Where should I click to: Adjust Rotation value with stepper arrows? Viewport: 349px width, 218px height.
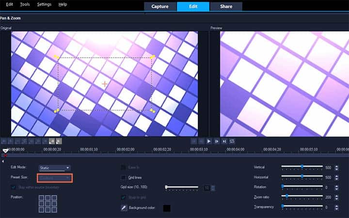(336, 187)
